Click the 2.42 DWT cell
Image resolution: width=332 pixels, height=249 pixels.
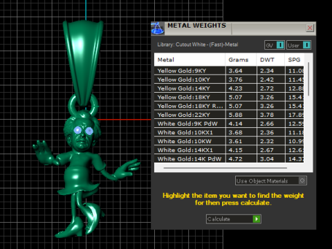tap(271, 80)
